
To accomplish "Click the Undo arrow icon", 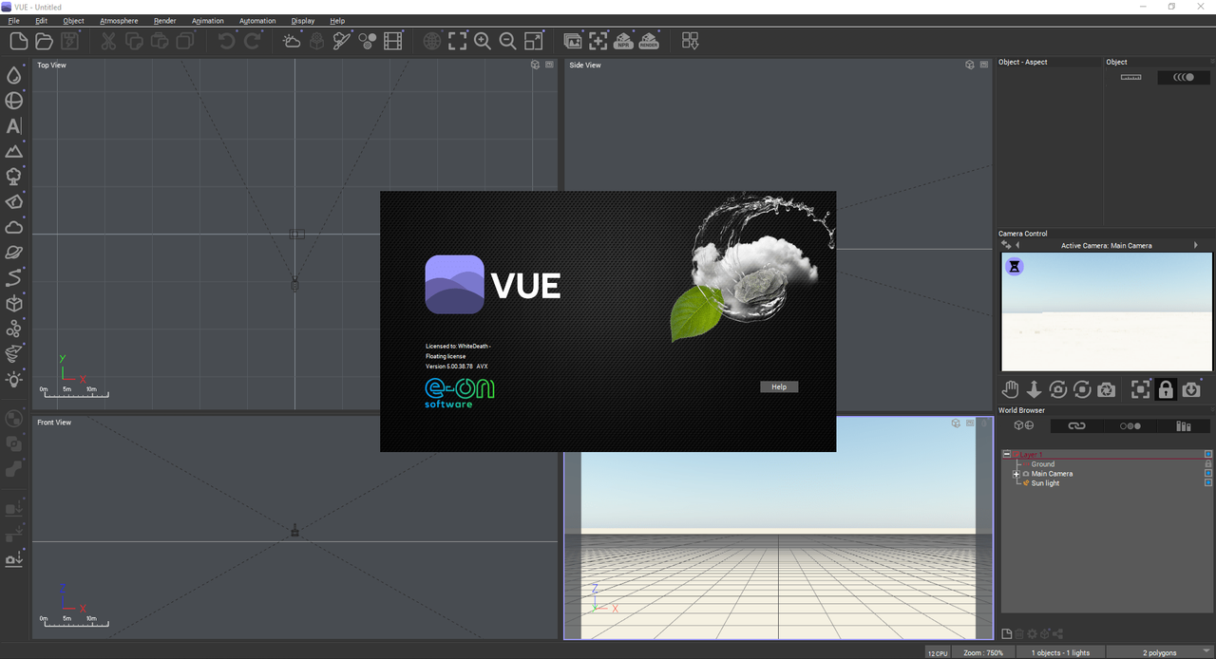I will pyautogui.click(x=226, y=41).
